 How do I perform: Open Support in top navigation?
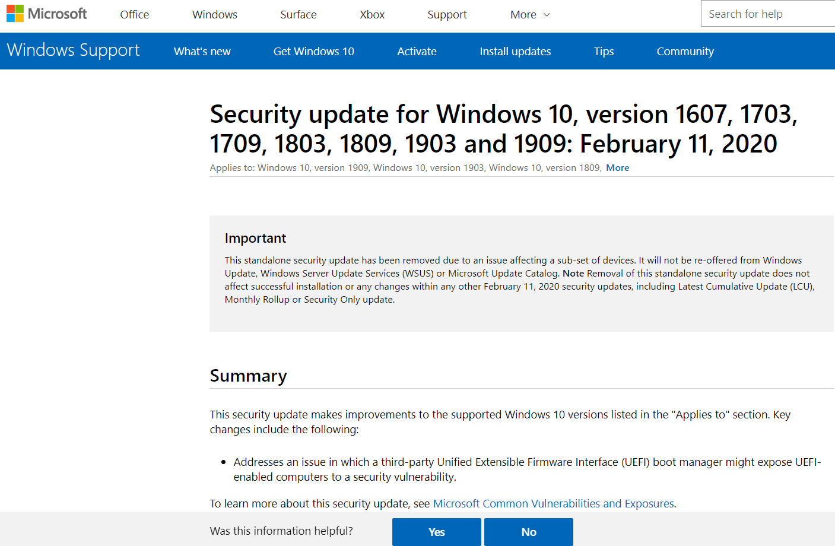click(x=447, y=15)
